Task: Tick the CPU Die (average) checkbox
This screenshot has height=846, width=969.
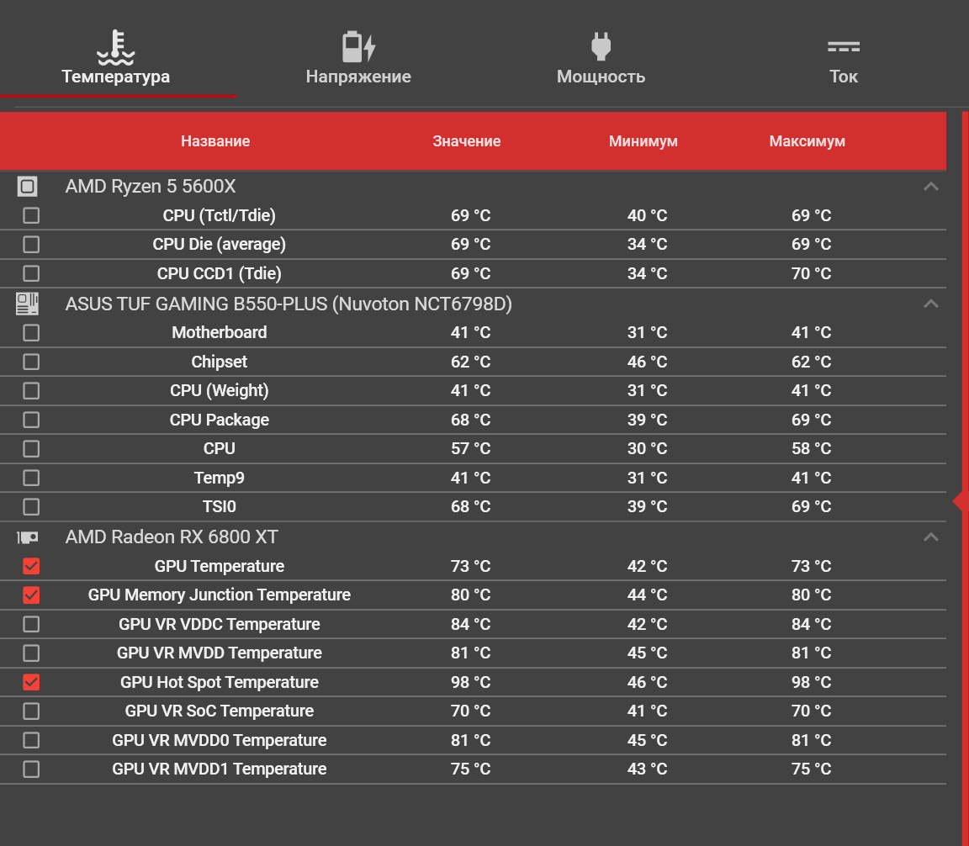Action: click(x=31, y=244)
